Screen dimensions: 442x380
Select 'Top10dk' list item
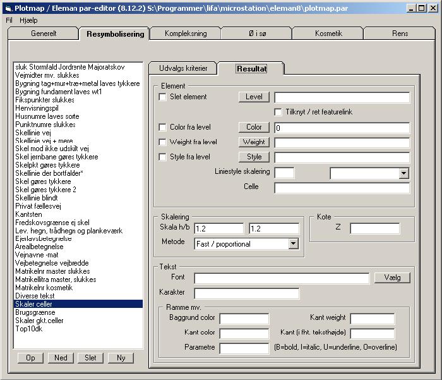point(78,329)
